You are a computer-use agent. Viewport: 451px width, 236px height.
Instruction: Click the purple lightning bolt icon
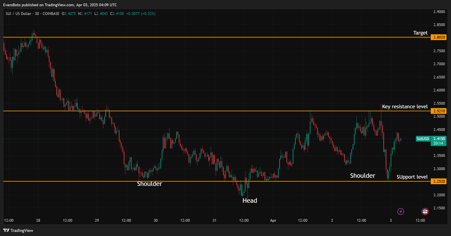[401, 211]
